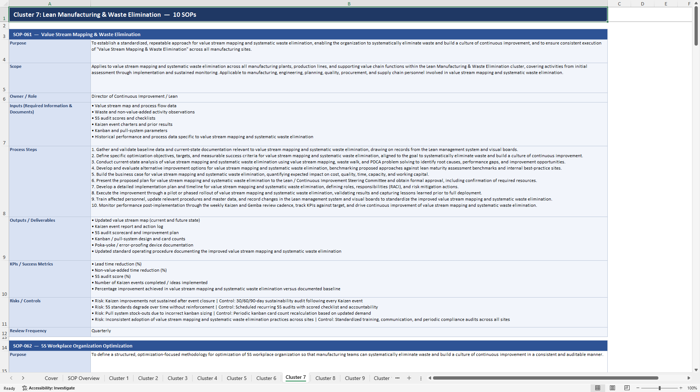Select the Cluster 7 title cell
The image size is (700, 392).
308,15
